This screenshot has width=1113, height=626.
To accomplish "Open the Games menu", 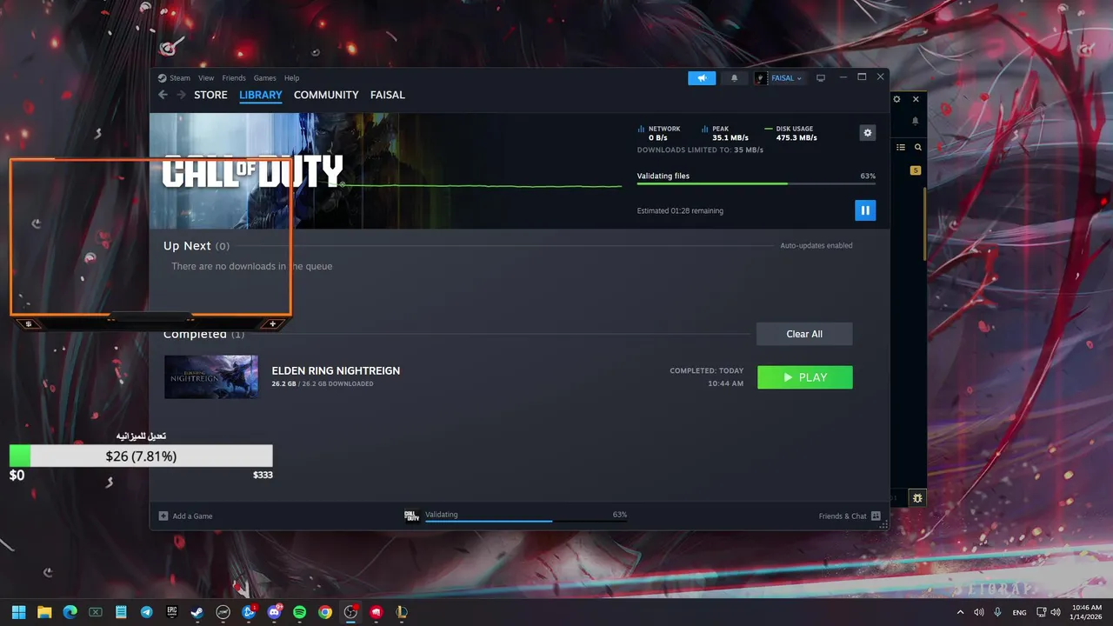I will pyautogui.click(x=265, y=78).
